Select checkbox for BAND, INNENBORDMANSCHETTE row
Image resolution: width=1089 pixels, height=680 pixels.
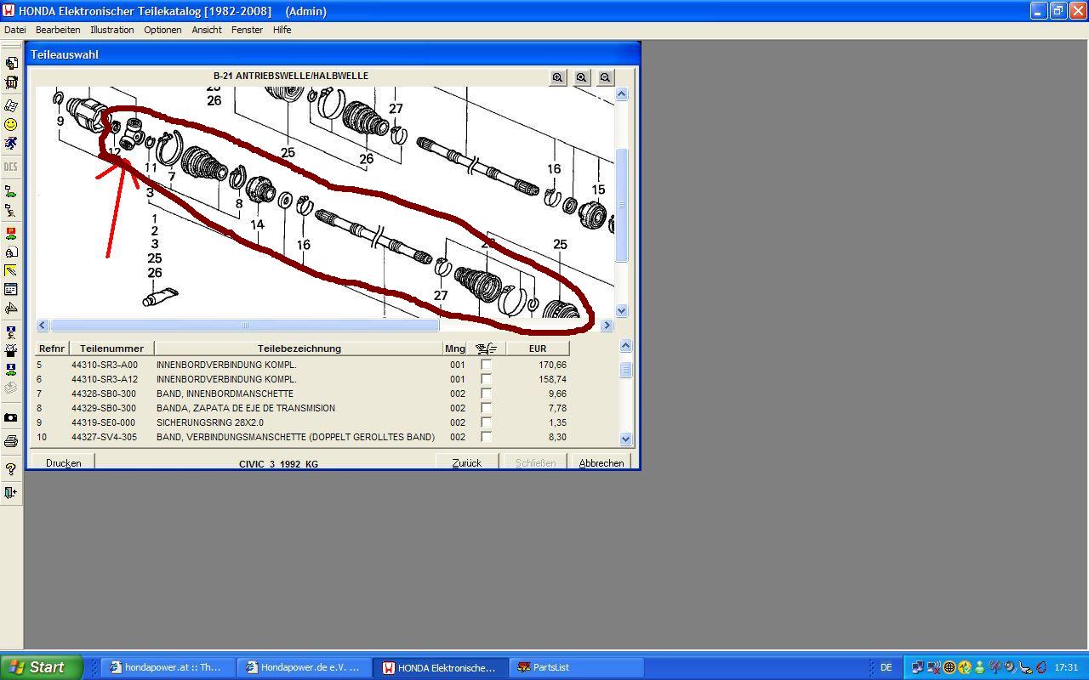point(486,394)
